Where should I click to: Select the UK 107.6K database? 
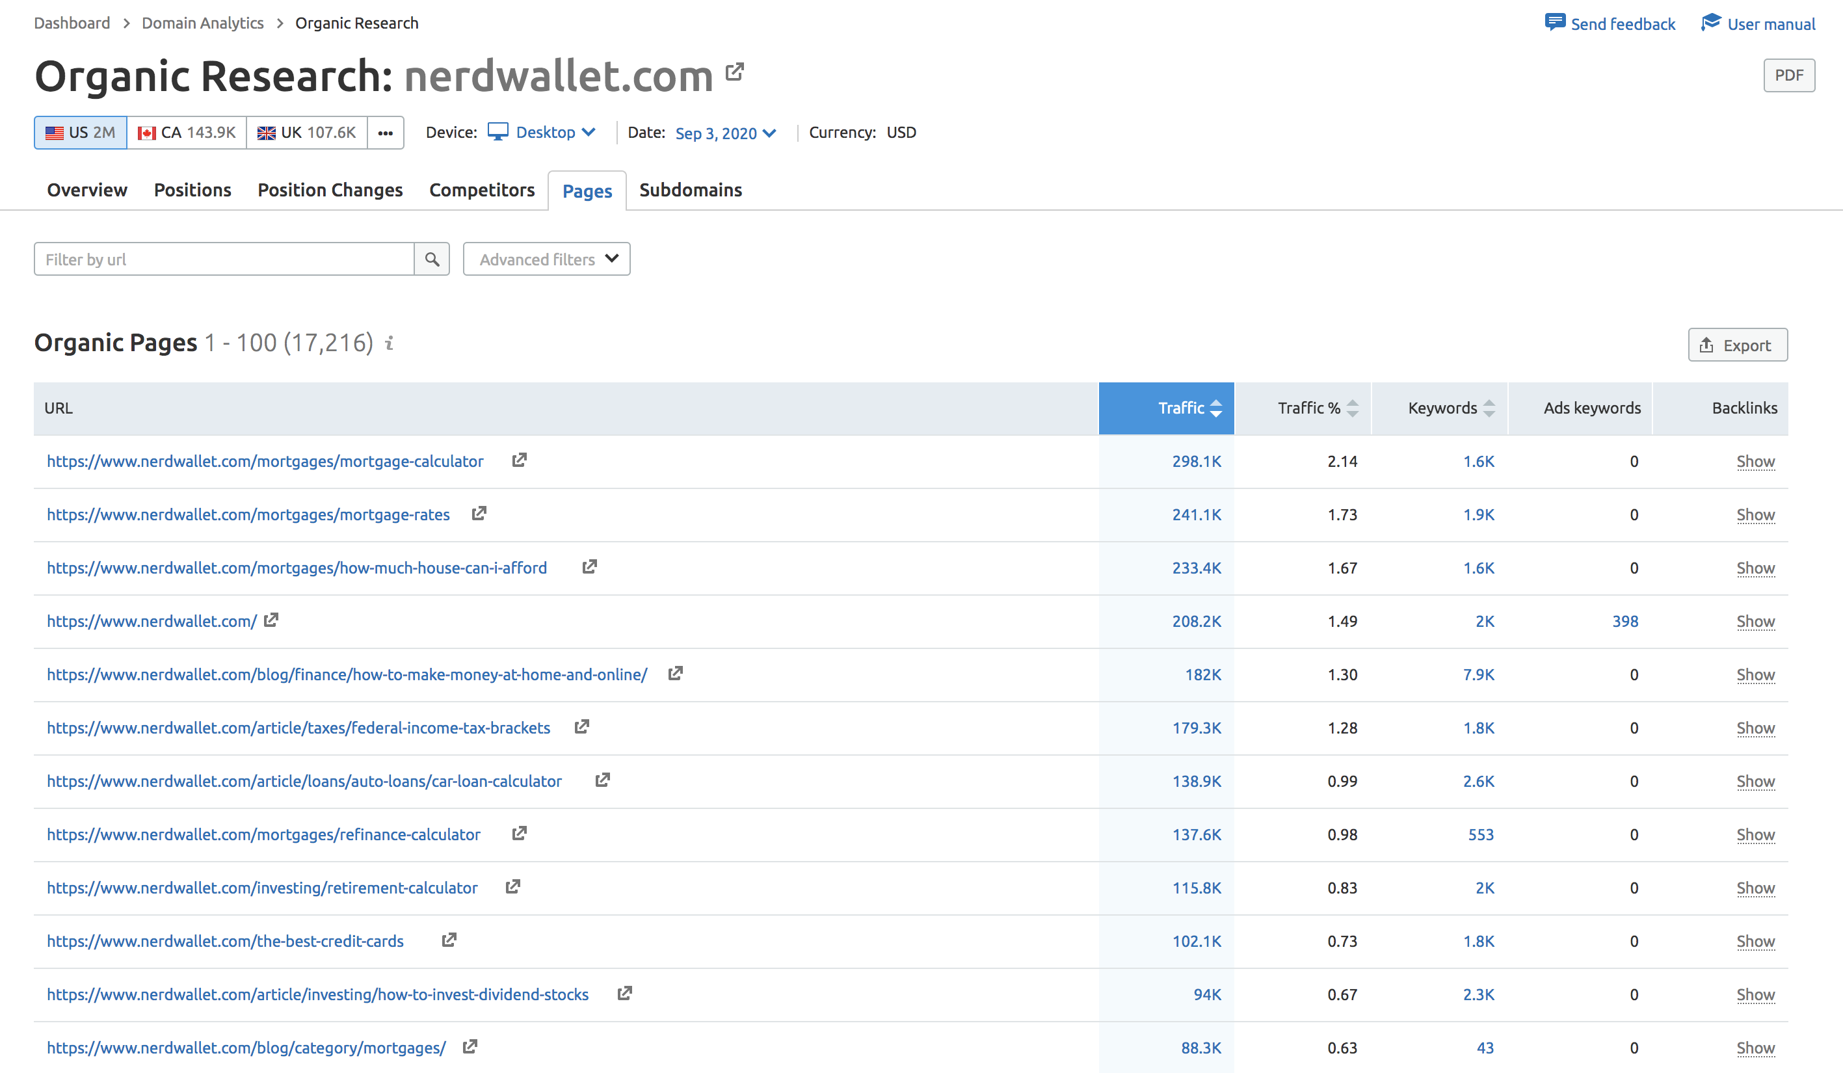[306, 133]
